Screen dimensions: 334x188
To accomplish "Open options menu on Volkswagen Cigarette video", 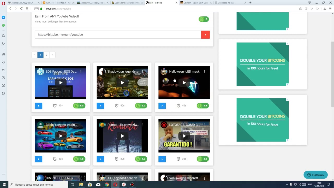I will [204, 178].
